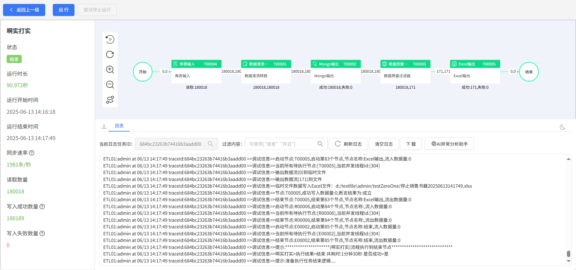Screen dimensions: 576x270
Task: Click the 运行 run button
Action: point(64,10)
